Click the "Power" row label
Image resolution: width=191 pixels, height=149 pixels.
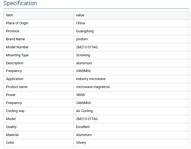(x=11, y=95)
